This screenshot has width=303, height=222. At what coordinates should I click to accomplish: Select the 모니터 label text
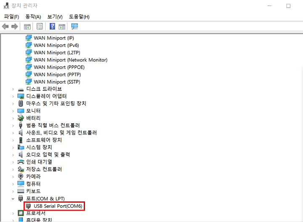tap(33, 111)
